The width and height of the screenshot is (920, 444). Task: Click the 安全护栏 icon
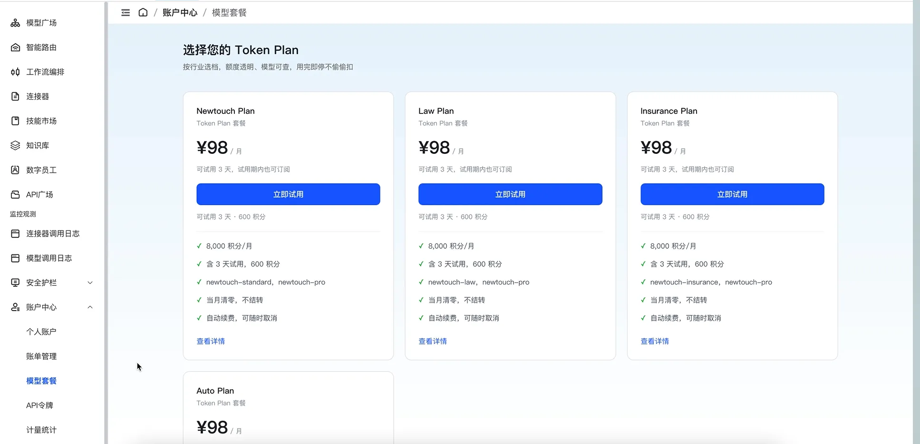15,283
